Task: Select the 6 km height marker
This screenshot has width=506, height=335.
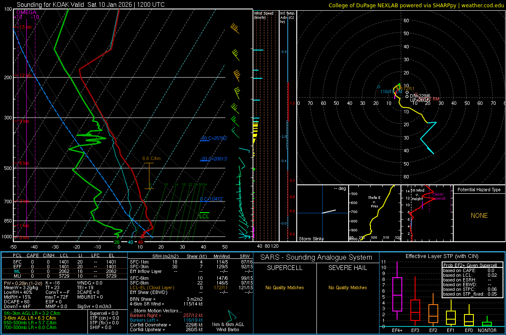Action: (x=24, y=163)
